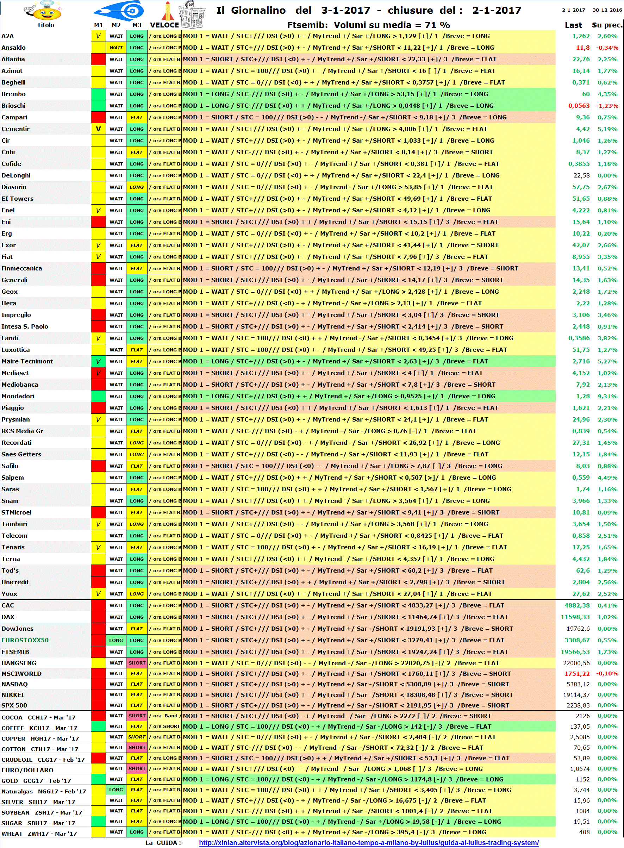Click the LONG M2 cell for EUROSTOXX50
Screen dimensions: 624x848
[116, 640]
